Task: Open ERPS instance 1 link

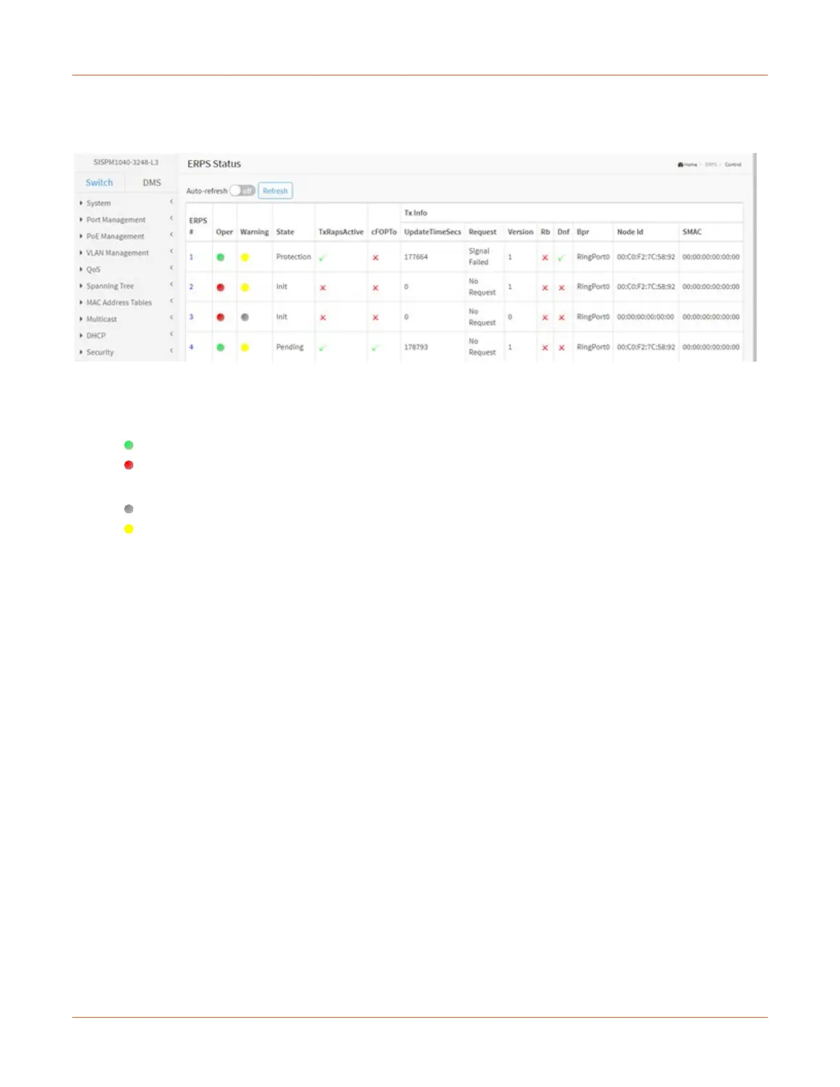Action: tap(191, 257)
